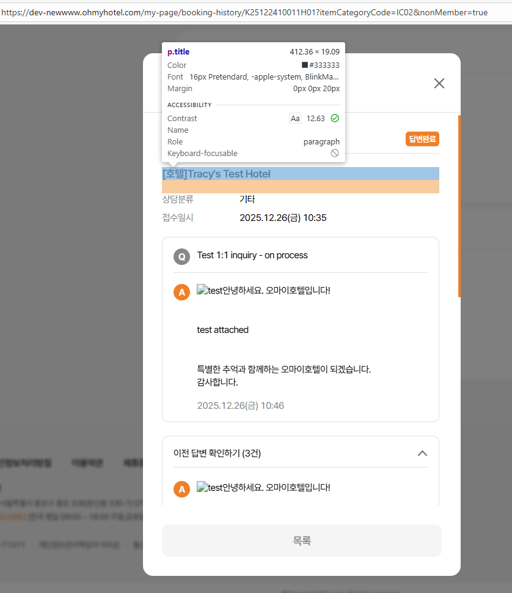Click the 기타 category value

247,200
